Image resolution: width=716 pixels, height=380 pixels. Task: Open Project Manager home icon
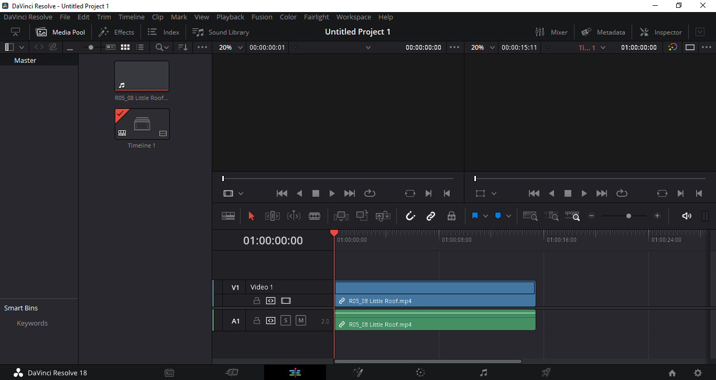672,373
